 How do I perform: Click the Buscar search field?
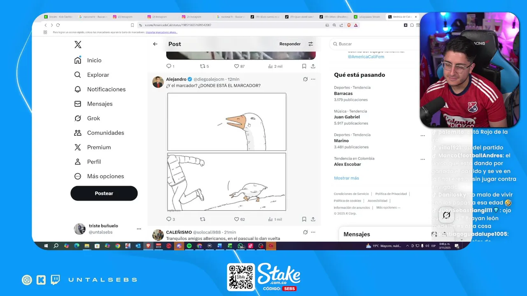pos(375,44)
